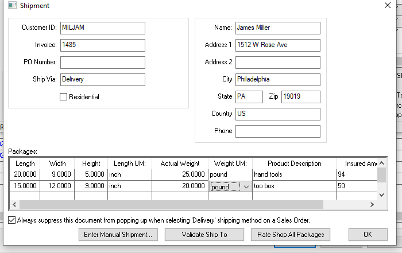Open the Weight UM pound dropdown
Image resolution: width=402 pixels, height=253 pixels.
246,186
